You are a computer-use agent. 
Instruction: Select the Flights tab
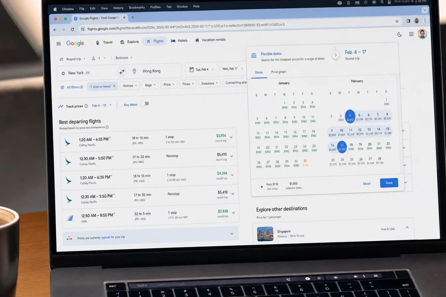155,41
